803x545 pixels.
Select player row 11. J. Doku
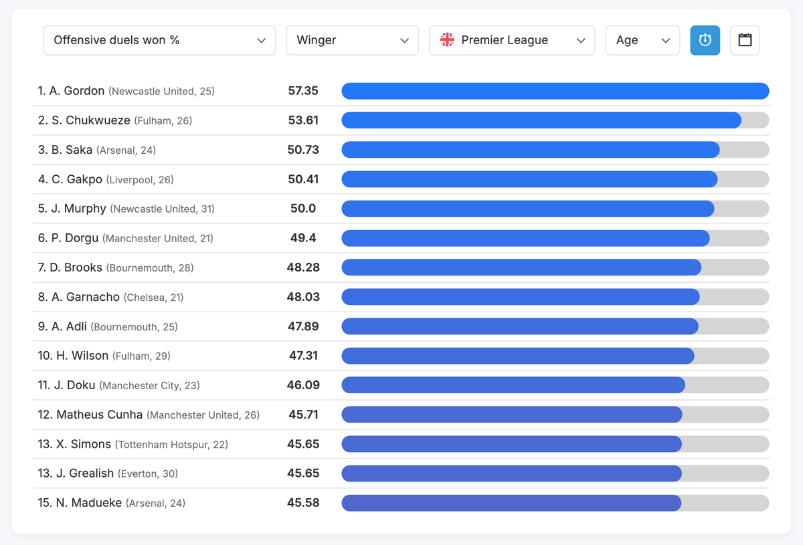click(403, 385)
